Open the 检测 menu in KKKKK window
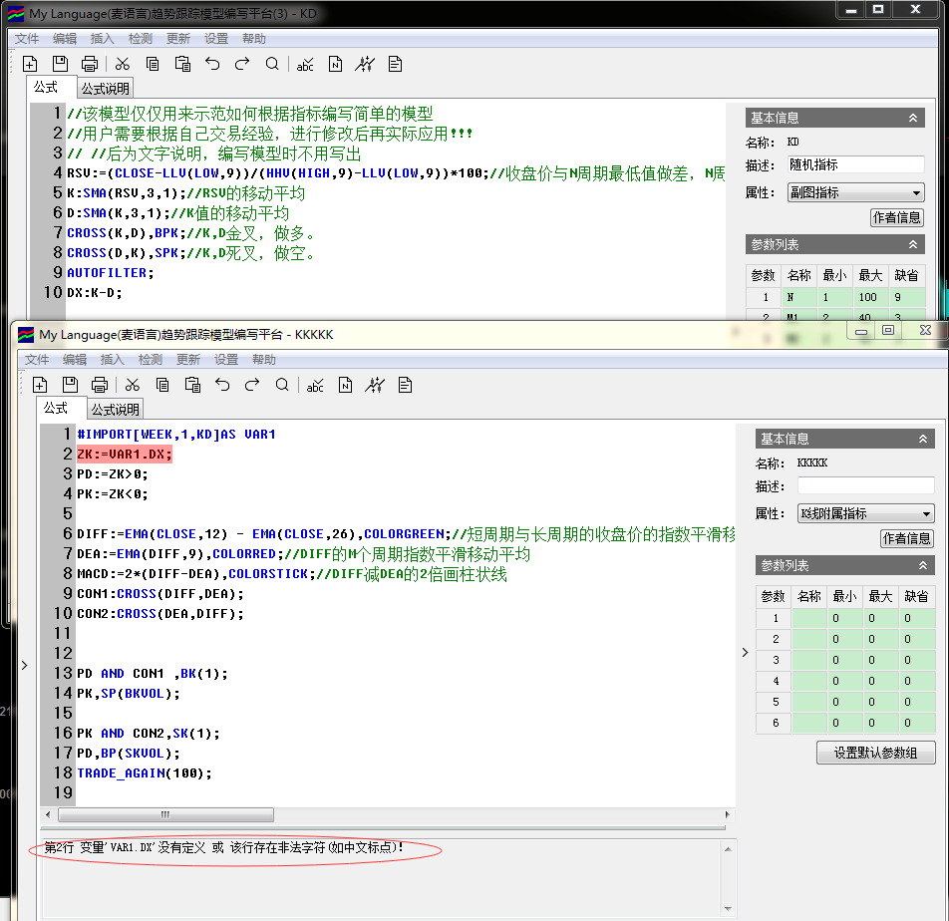The height and width of the screenshot is (921, 949). [151, 360]
